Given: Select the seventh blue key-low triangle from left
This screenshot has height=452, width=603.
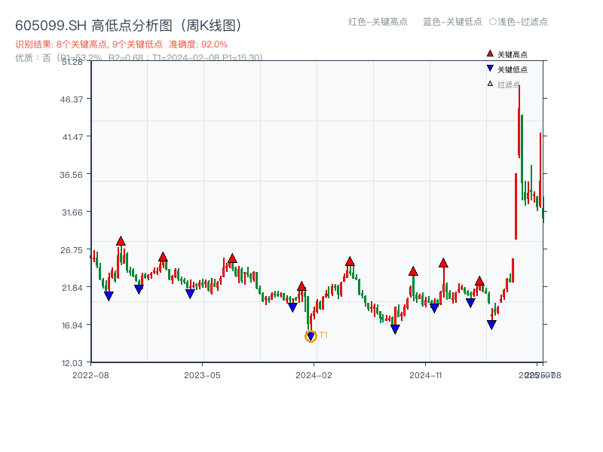Looking at the screenshot, I should 434,308.
